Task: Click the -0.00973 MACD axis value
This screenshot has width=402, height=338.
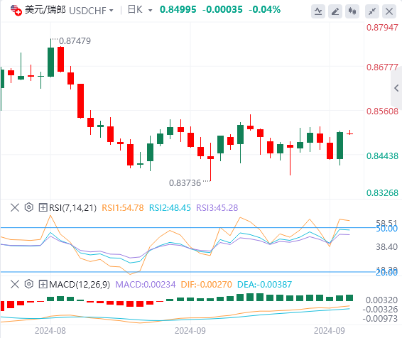Action: pyautogui.click(x=380, y=319)
